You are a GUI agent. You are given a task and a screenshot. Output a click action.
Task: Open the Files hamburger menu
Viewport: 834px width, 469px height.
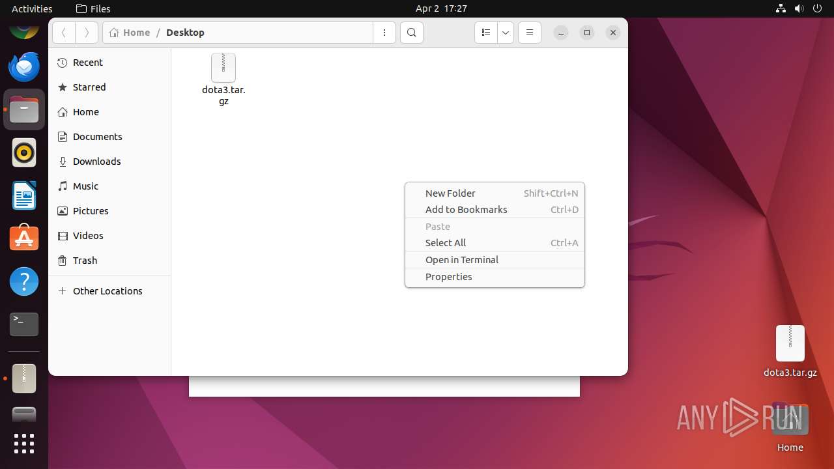(530, 33)
